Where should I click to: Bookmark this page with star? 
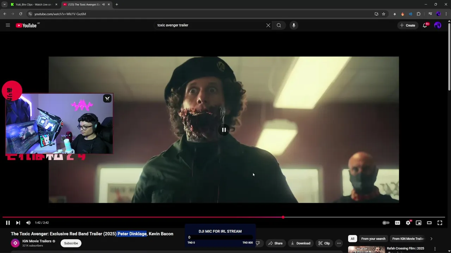tap(383, 14)
